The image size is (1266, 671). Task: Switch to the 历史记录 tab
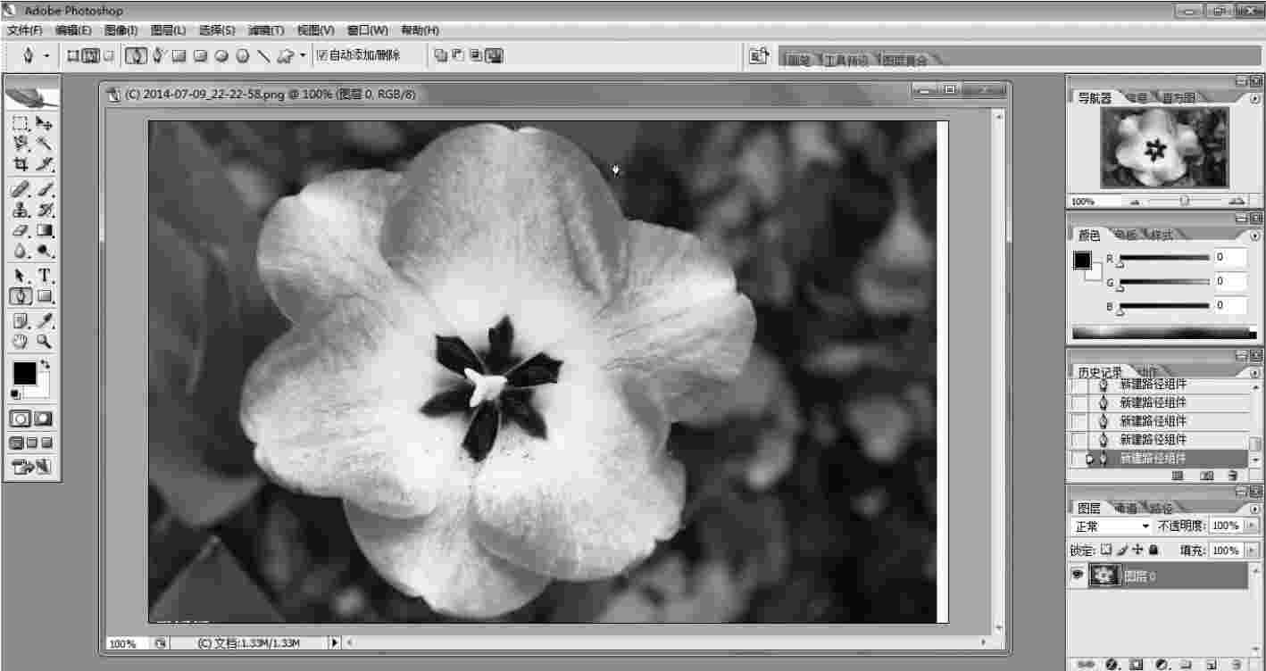pos(1100,372)
